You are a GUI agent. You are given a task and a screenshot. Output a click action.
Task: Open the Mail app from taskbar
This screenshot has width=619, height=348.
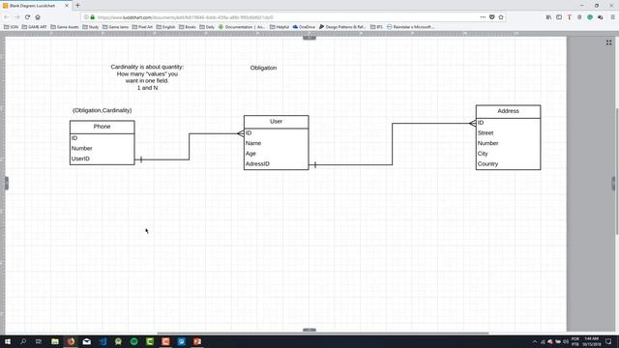[x=86, y=341]
